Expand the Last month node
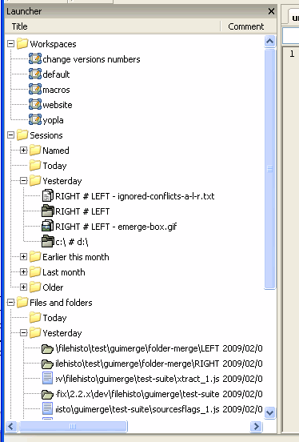Image resolution: width=299 pixels, height=442 pixels. [24, 272]
